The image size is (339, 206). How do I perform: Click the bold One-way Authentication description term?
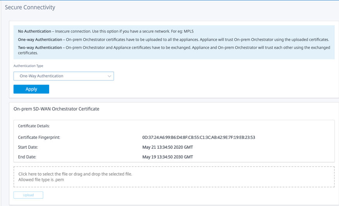click(40, 39)
